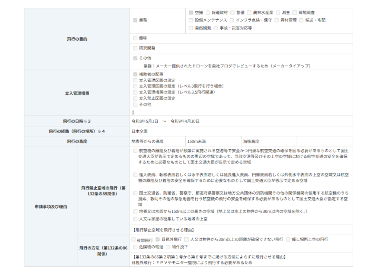This screenshot has height=267, width=381.
Task: Tick the 事故・災害対応等 checkbox
Action: pos(216,28)
